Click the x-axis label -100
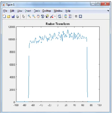112x113 pixels. click(x=16, y=105)
